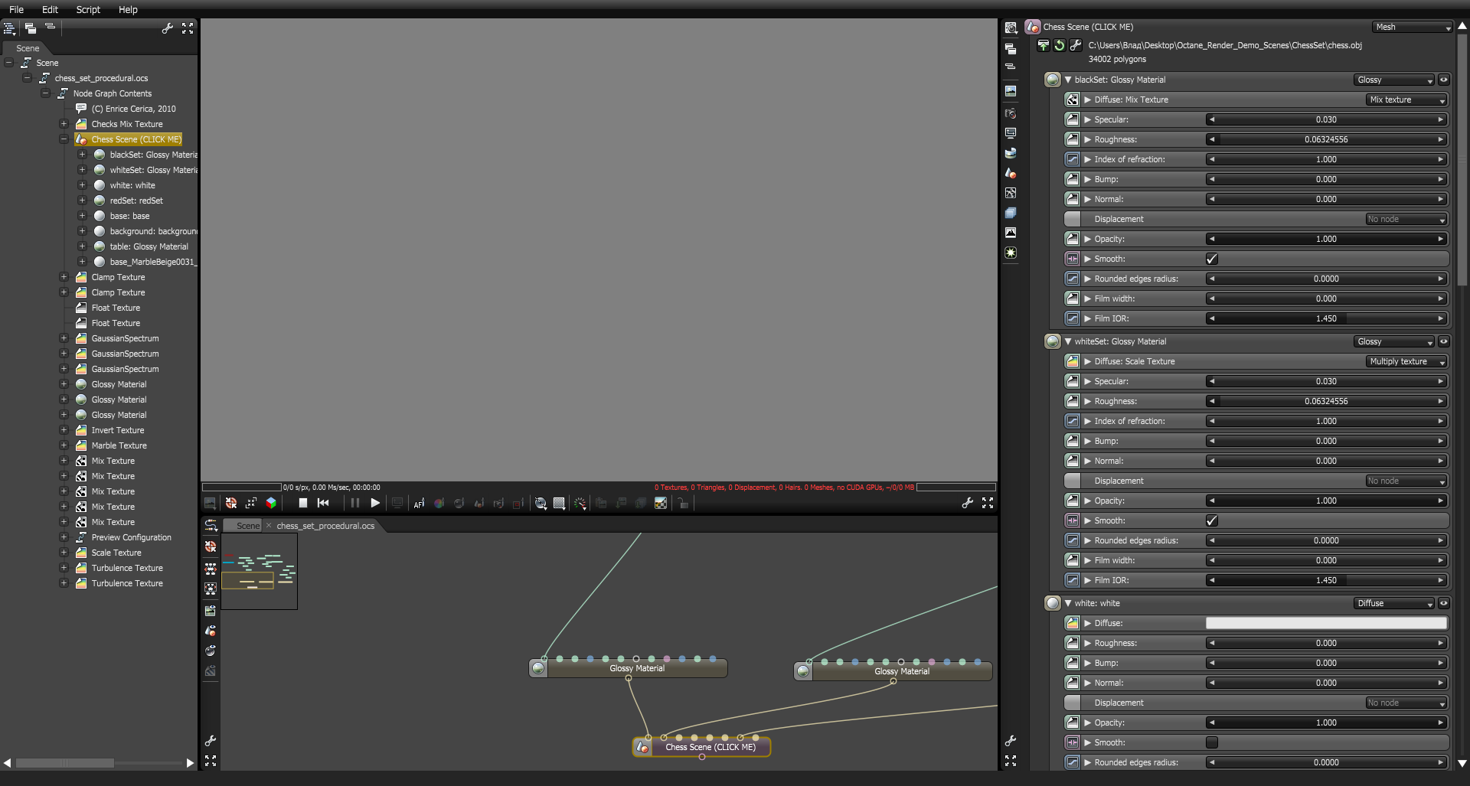
Task: Open the Mix texture dropdown
Action: click(1406, 99)
